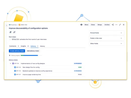Open the APP-125 ticket key

click(x=19, y=71)
